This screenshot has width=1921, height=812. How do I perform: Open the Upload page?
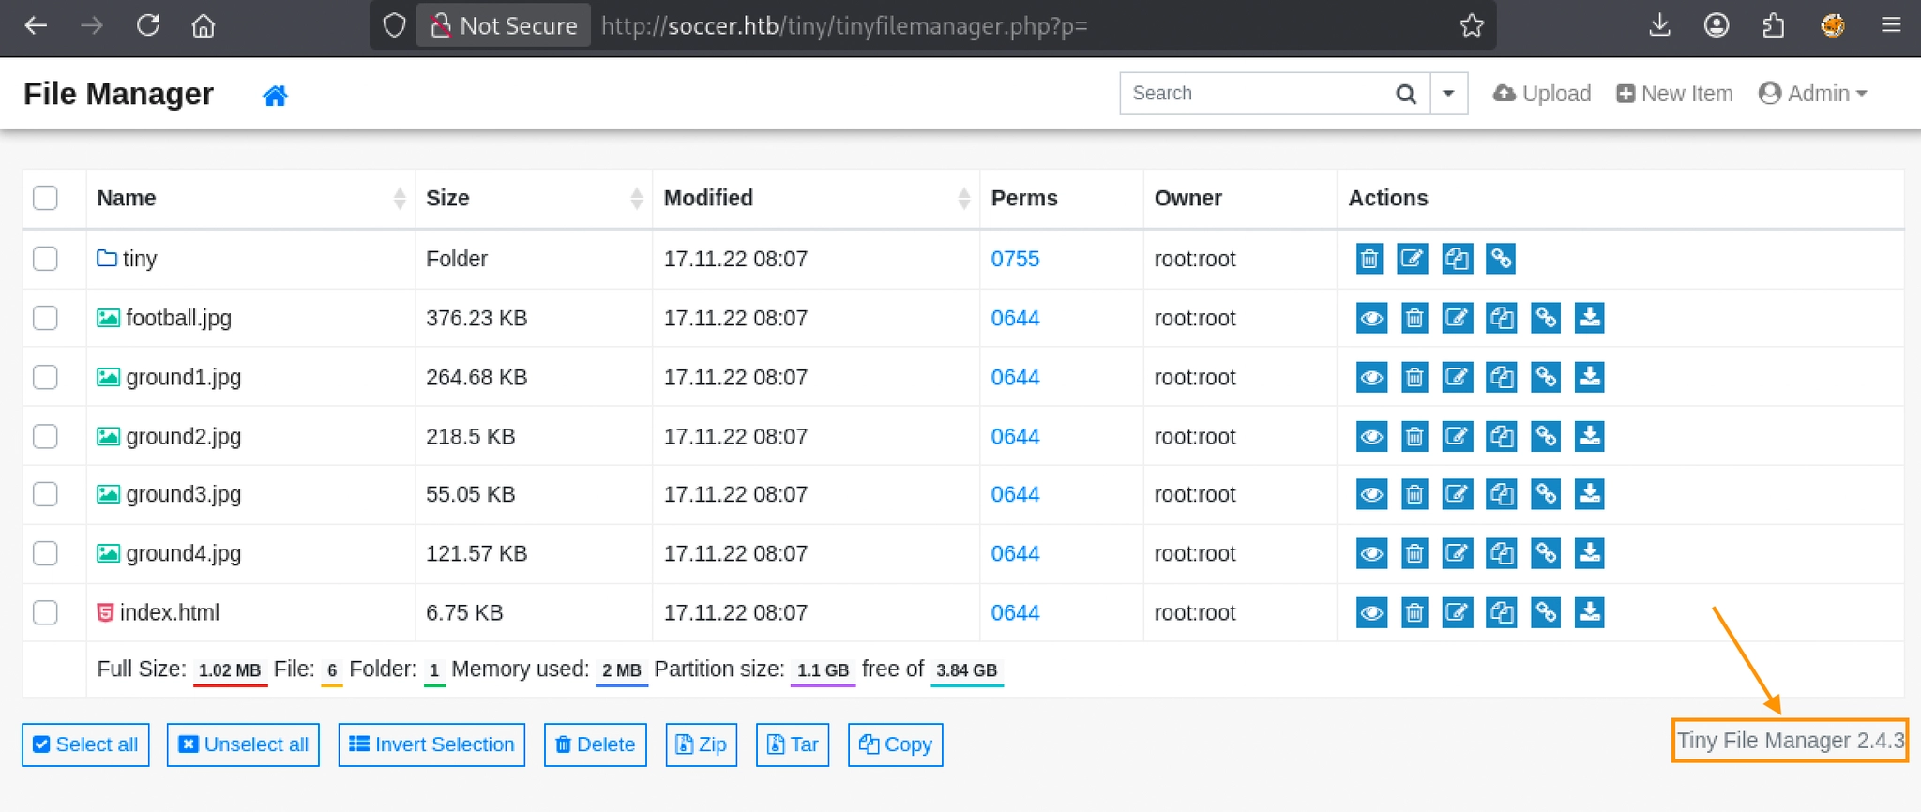click(1542, 94)
